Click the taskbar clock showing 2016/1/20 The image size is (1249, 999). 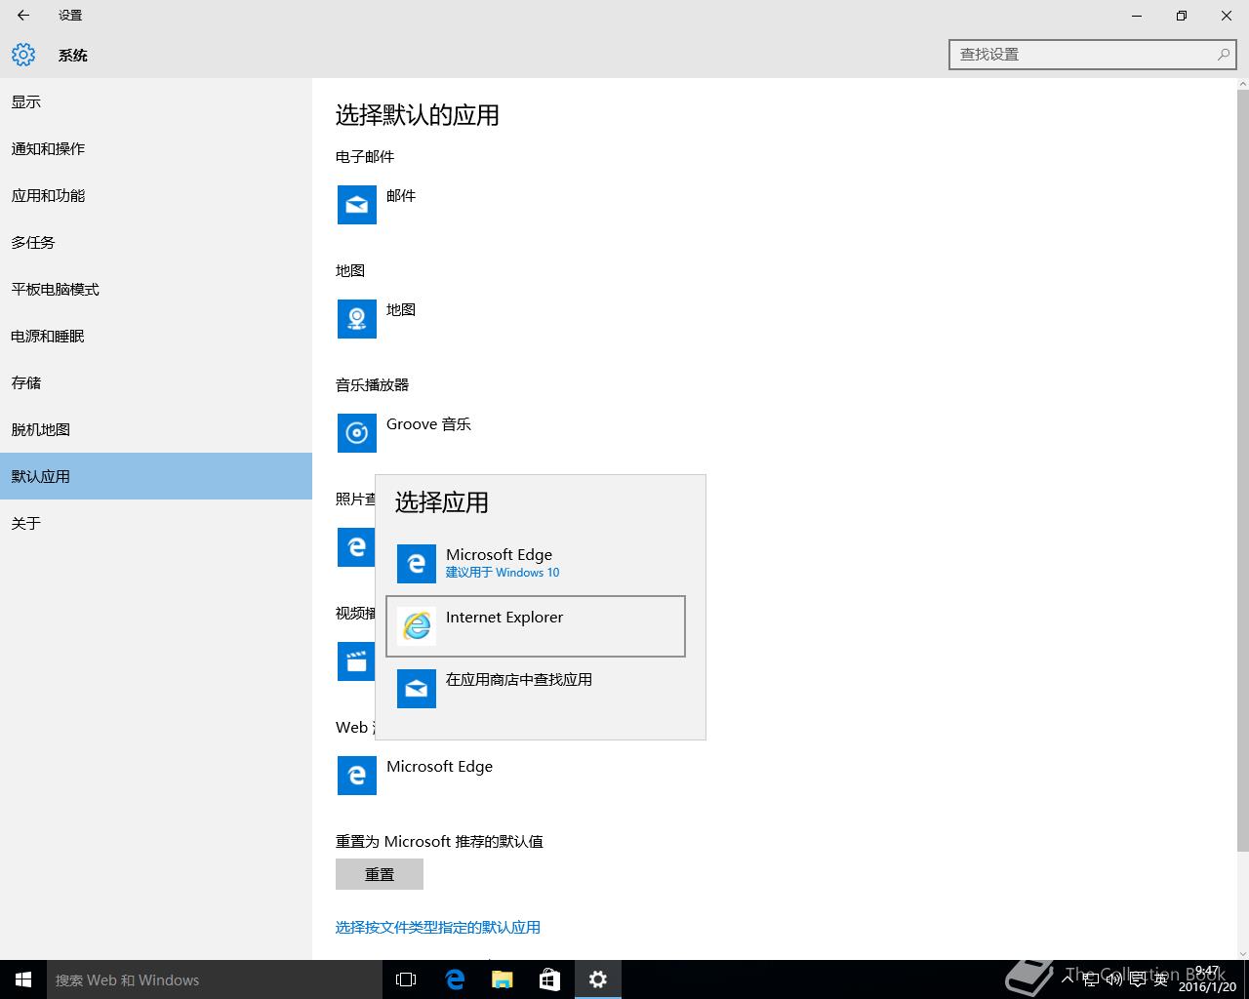[1208, 979]
